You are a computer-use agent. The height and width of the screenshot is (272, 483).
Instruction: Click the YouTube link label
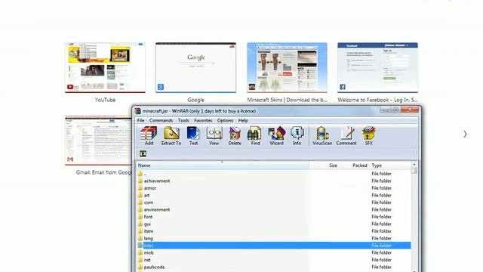[x=105, y=100]
